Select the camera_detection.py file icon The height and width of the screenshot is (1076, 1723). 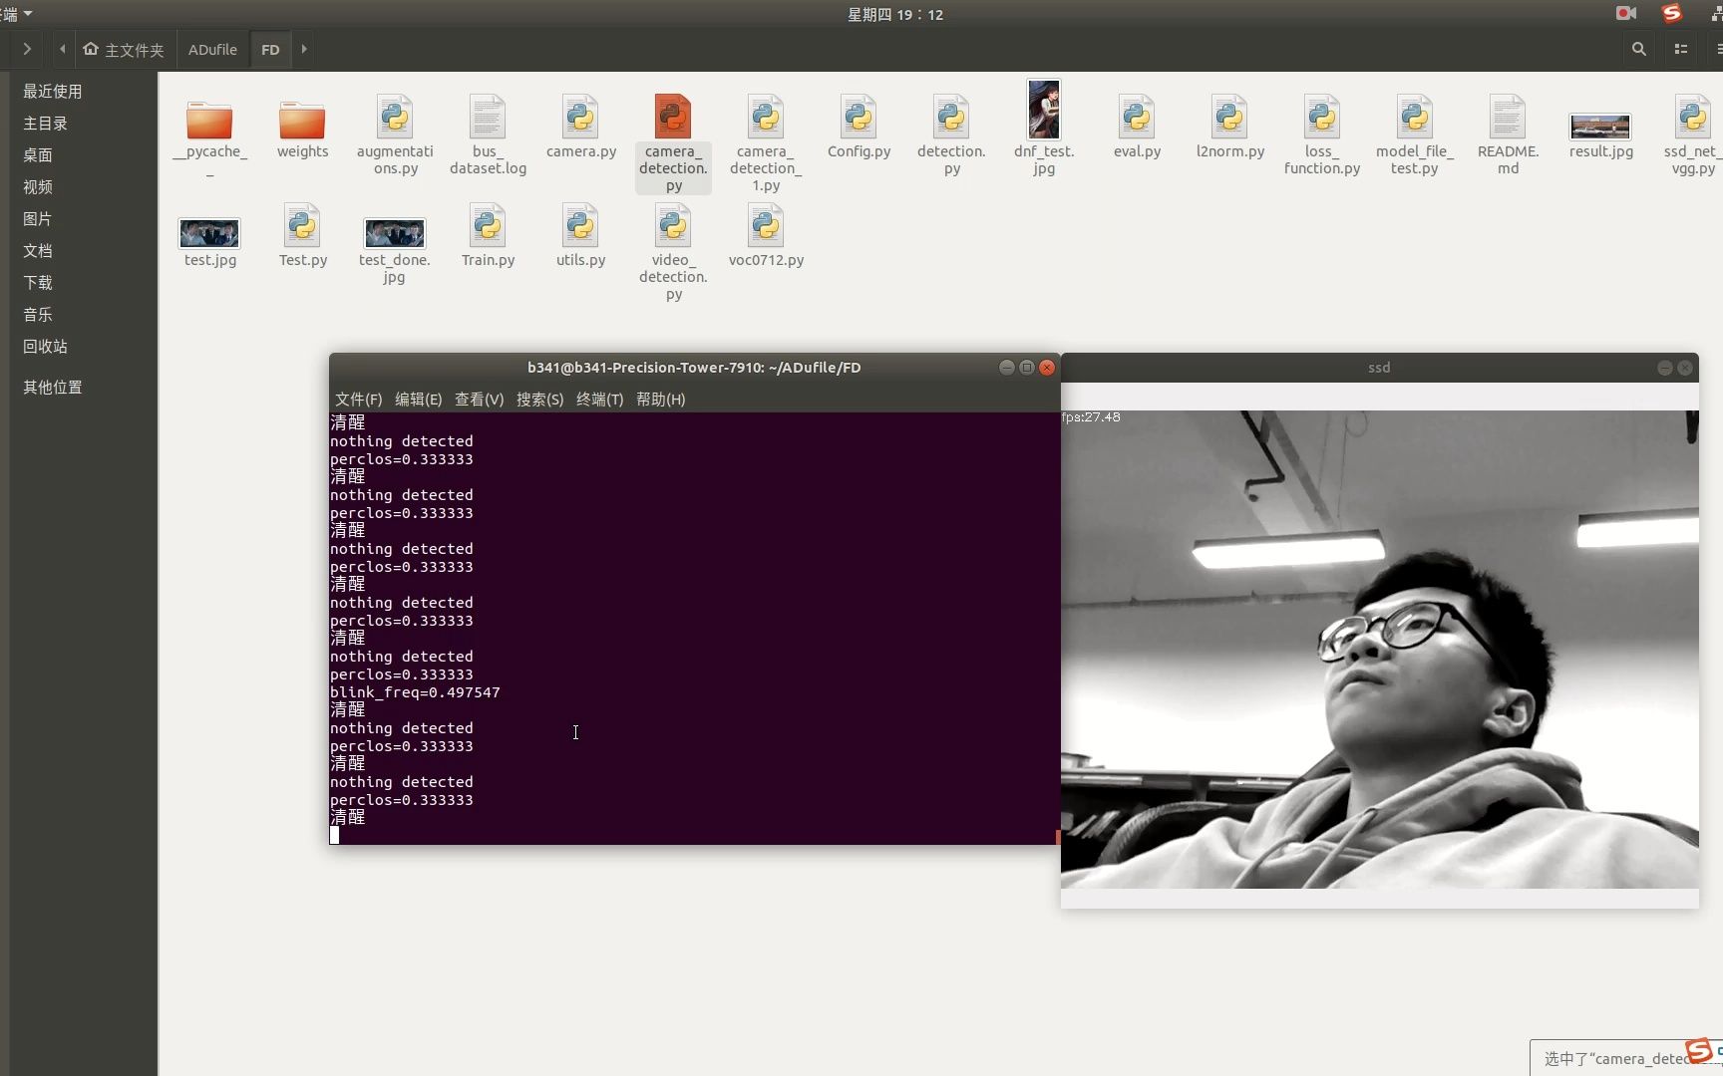tap(673, 118)
